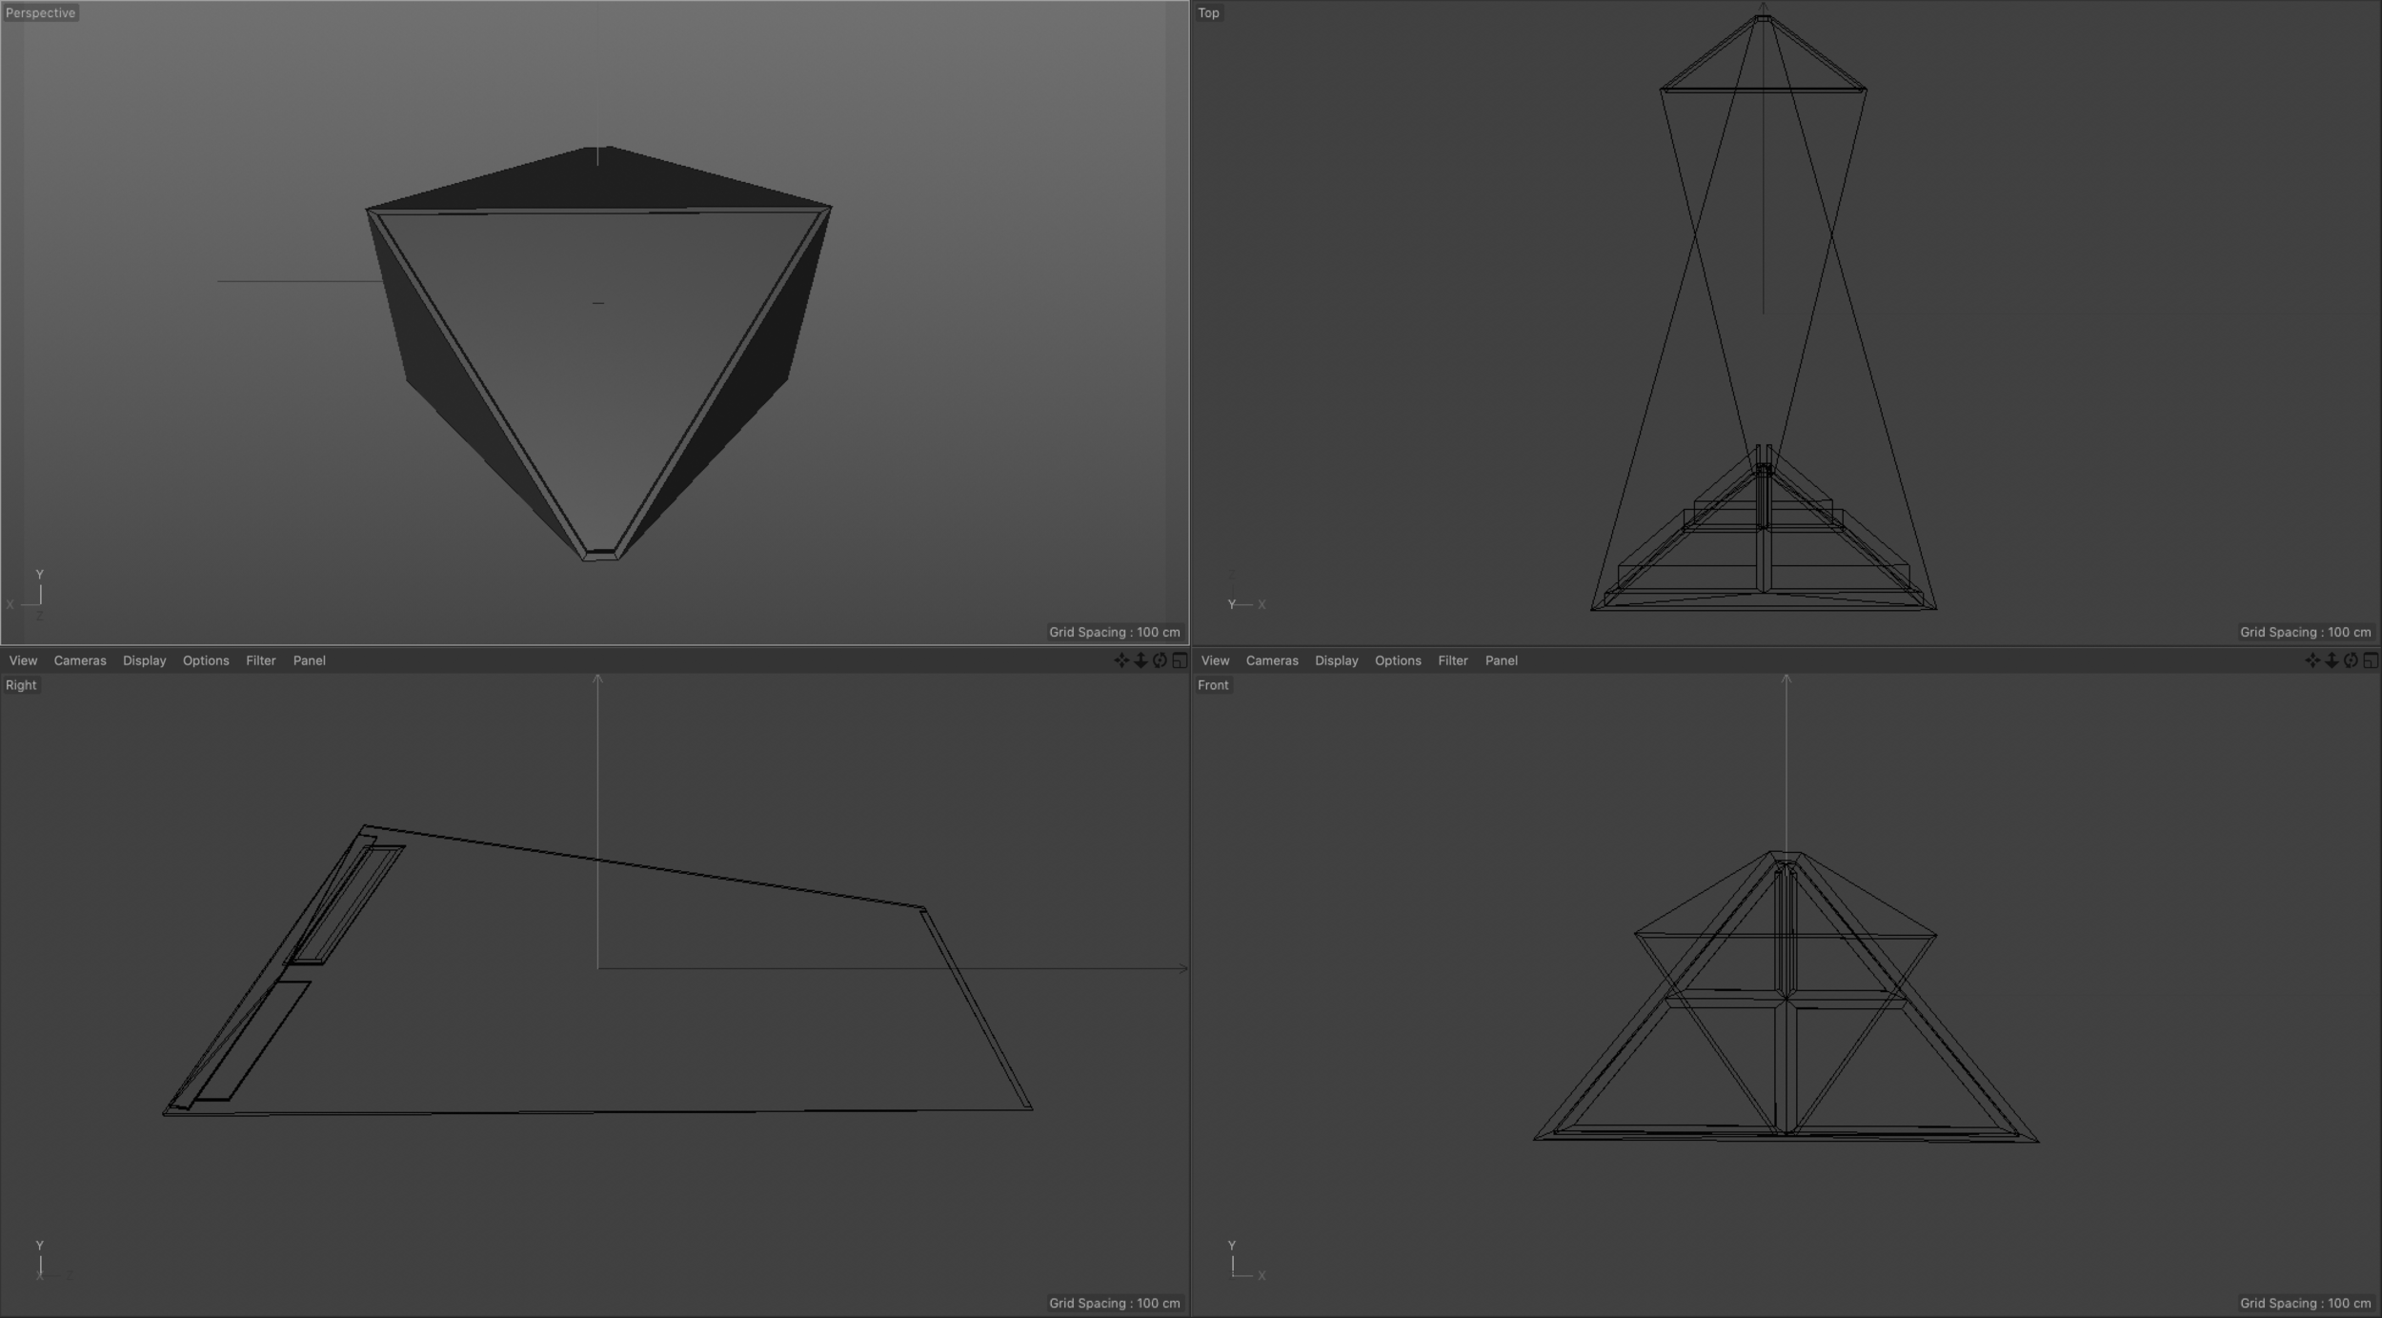Image resolution: width=2382 pixels, height=1318 pixels.
Task: Click the Right viewport label
Action: pyautogui.click(x=21, y=685)
